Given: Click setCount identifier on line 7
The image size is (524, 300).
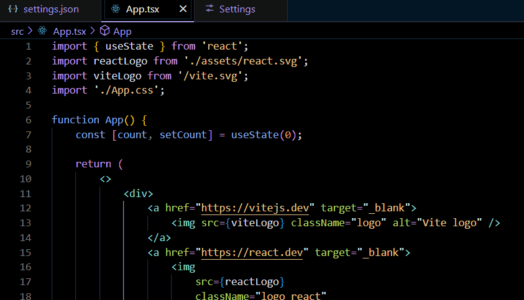Looking at the screenshot, I should point(183,135).
